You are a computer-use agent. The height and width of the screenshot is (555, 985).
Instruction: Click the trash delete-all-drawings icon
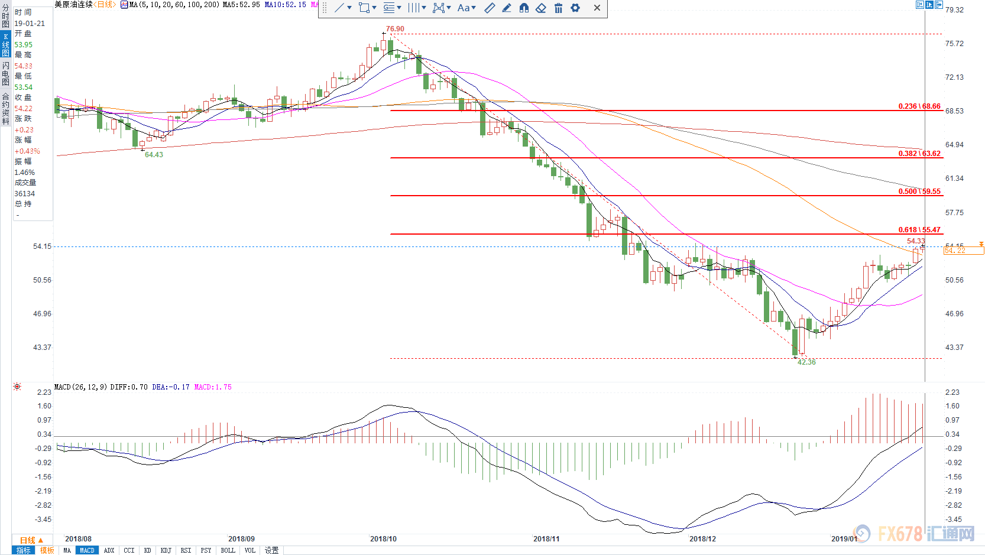tap(558, 8)
